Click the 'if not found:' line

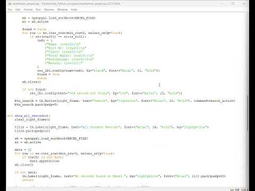(35, 89)
